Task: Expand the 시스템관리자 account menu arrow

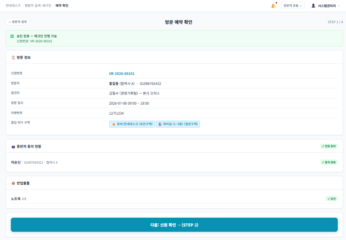Action: [x=339, y=6]
